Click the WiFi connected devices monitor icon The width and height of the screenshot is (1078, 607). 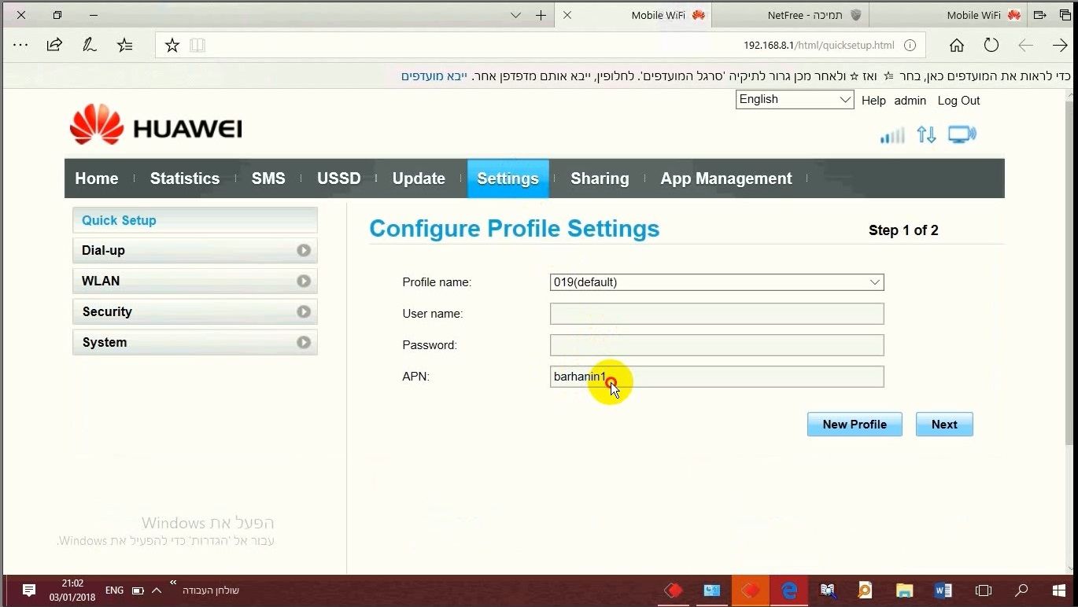click(962, 135)
